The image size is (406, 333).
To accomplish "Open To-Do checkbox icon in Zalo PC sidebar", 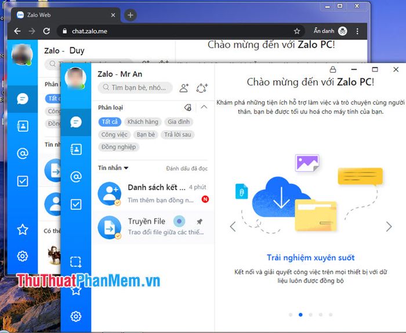I will (x=76, y=205).
